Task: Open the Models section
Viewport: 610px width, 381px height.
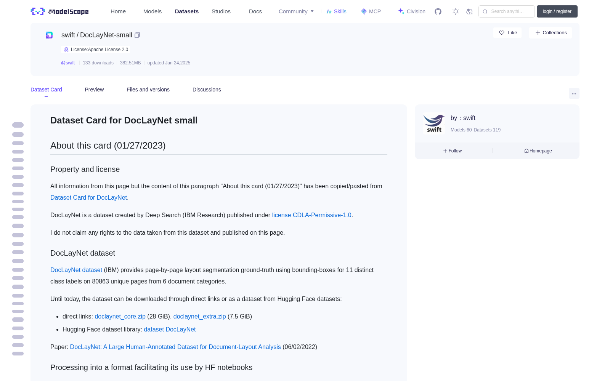Action: 152,11
